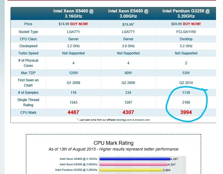223x174 pixels.
Task: Click Intel Xeon X5460 @ 3.16GHz column header
Action: pos(73,14)
